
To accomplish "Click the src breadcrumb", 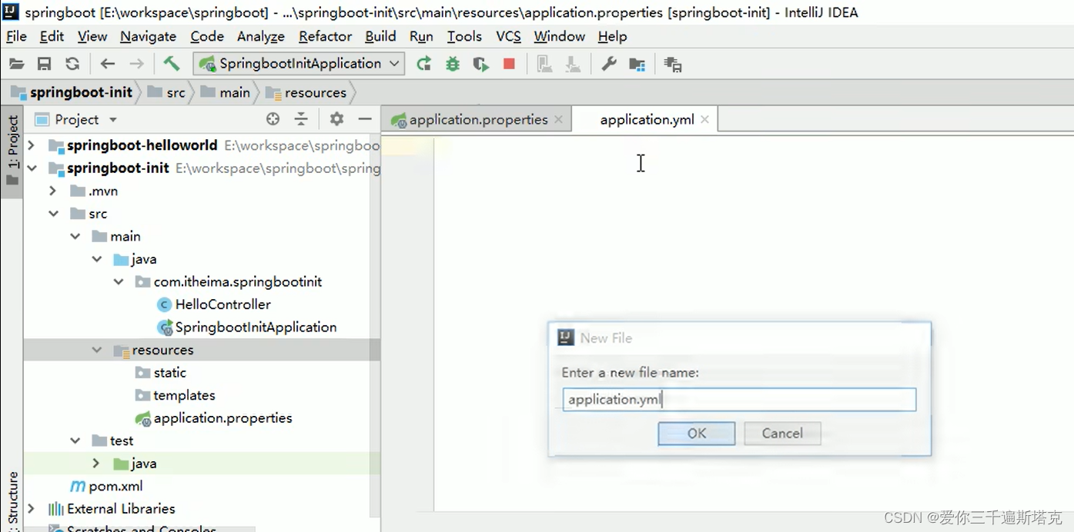I will pyautogui.click(x=166, y=92).
